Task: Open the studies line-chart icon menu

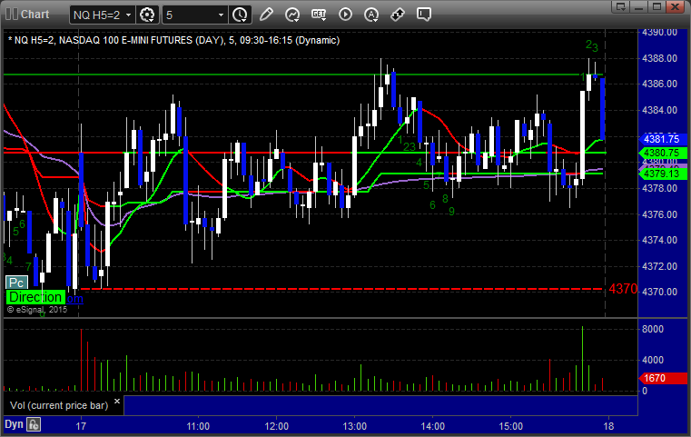Action: coord(292,15)
